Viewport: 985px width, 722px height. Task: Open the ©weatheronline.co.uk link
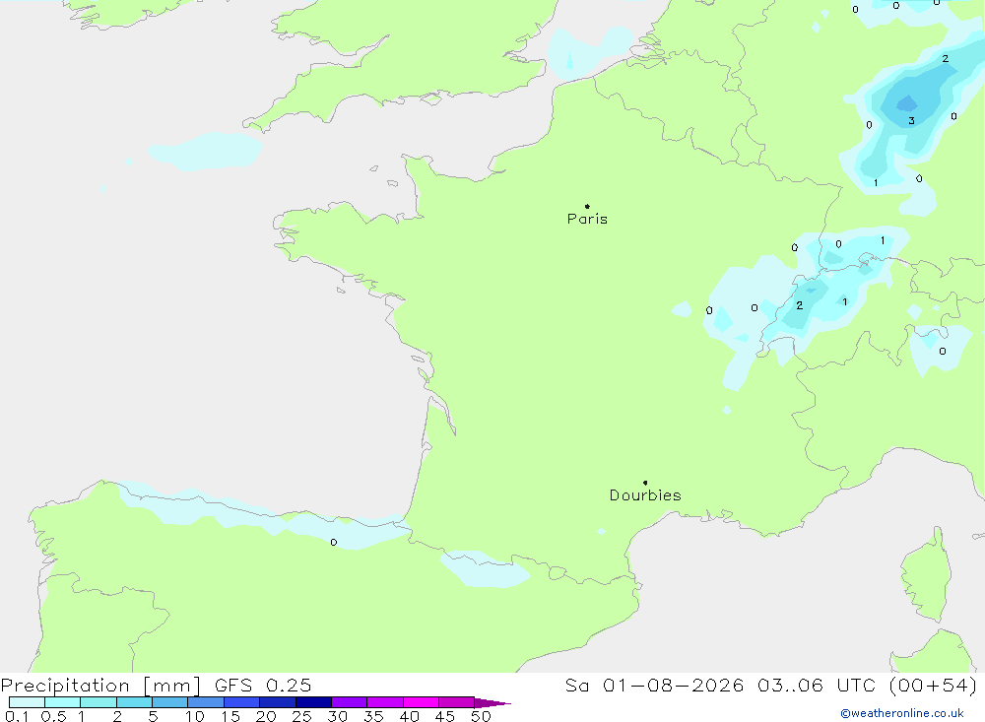pos(902,713)
